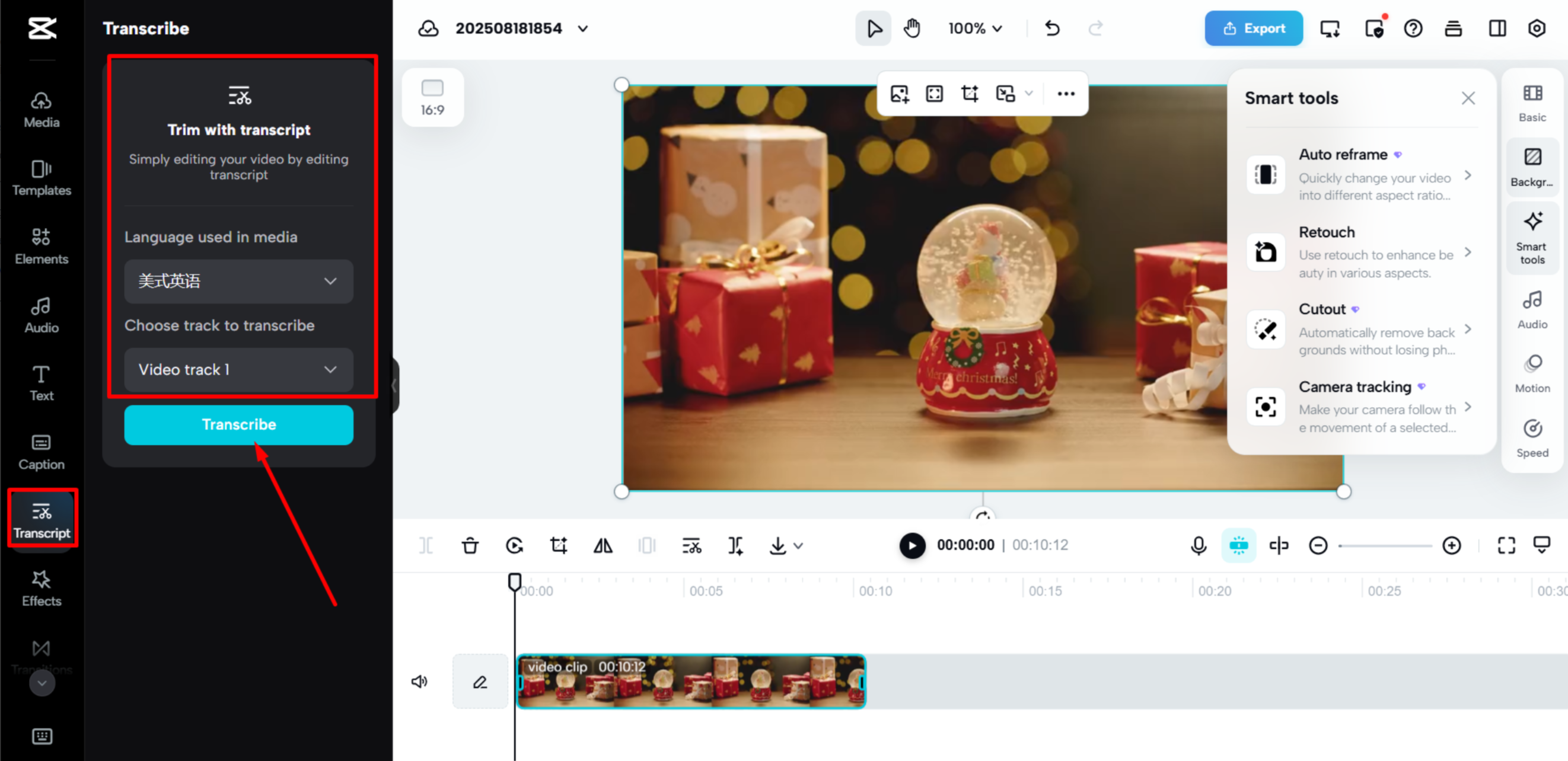Open the Text panel
The width and height of the screenshot is (1568, 761).
coord(42,383)
